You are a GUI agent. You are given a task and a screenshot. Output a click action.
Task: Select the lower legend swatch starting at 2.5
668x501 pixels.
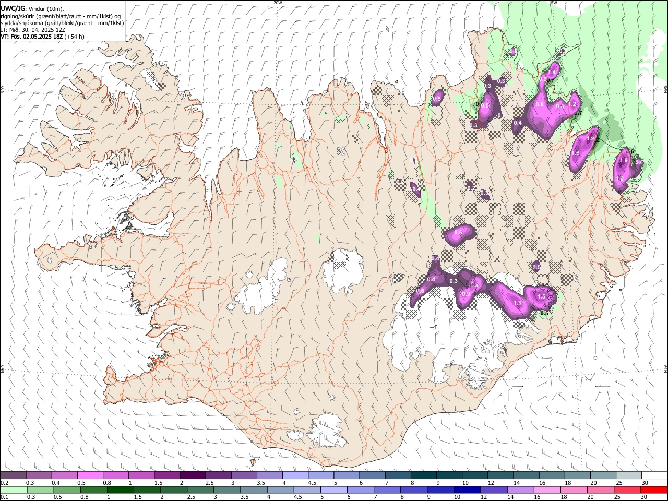200,490
